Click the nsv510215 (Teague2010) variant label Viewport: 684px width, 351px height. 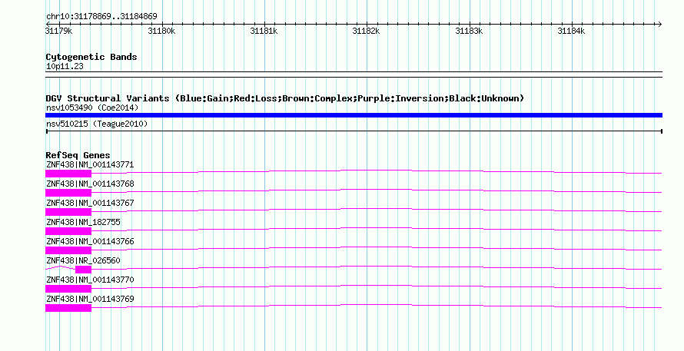97,124
